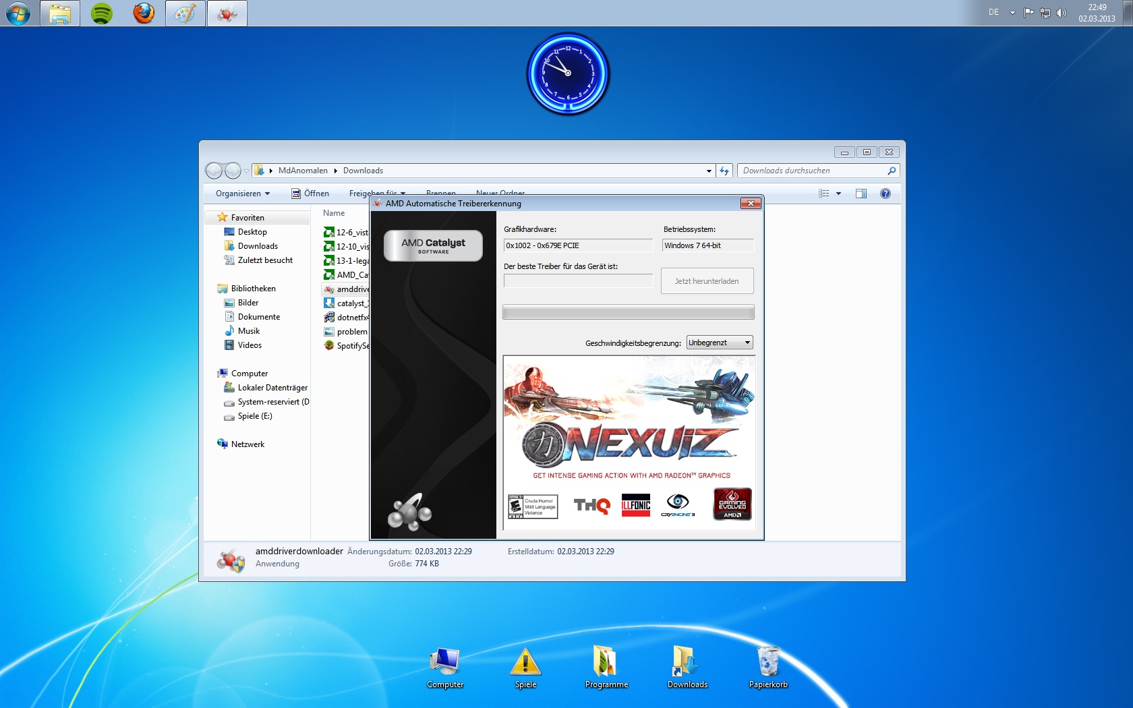
Task: Open the Videos library
Action: pos(250,345)
